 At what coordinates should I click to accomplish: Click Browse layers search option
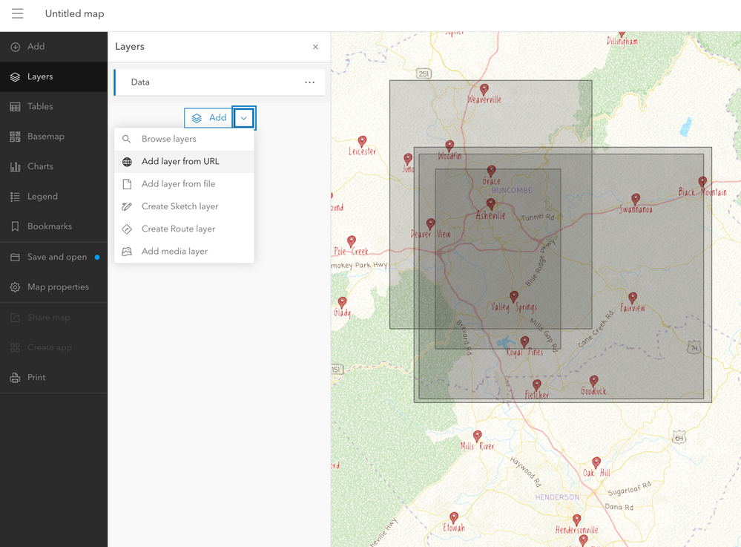point(169,139)
